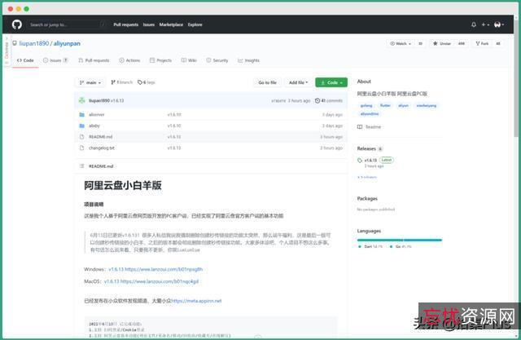Screen dimensions: 521x340
Task: Select the xiaobaiyang topic tag
Action: [427, 105]
